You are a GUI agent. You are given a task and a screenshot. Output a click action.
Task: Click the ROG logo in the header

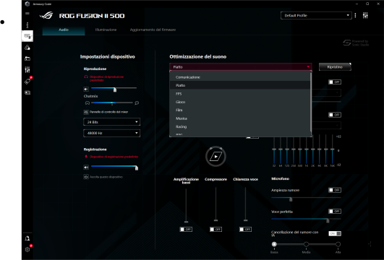(x=46, y=16)
